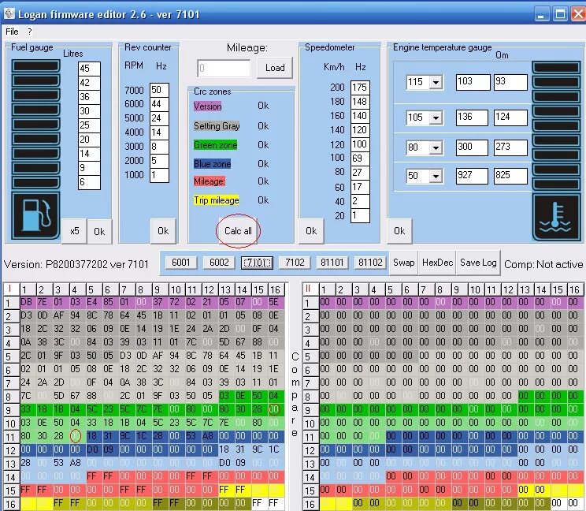Click the Compare vertical label
This screenshot has height=511, width=586.
pos(295,394)
